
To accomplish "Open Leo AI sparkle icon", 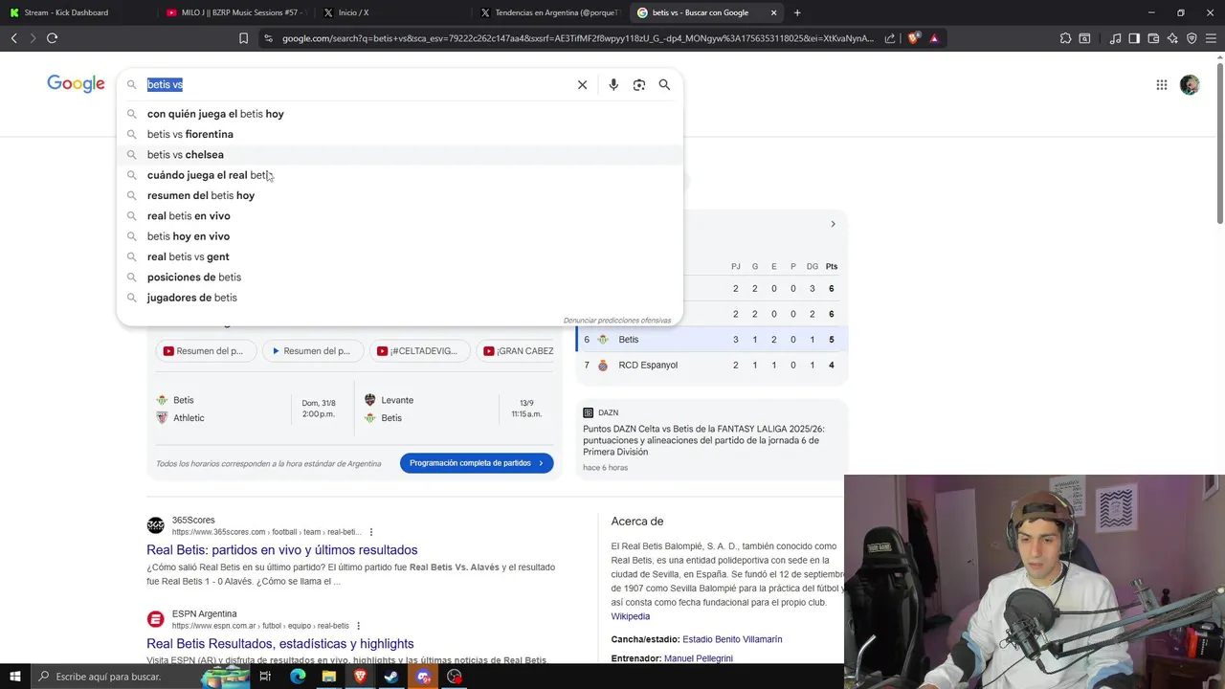I will click(1172, 38).
